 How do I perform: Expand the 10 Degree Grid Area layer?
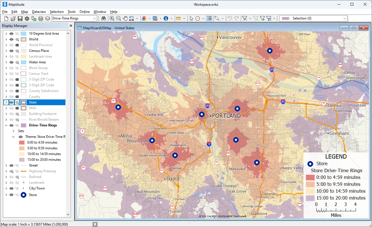(6, 34)
